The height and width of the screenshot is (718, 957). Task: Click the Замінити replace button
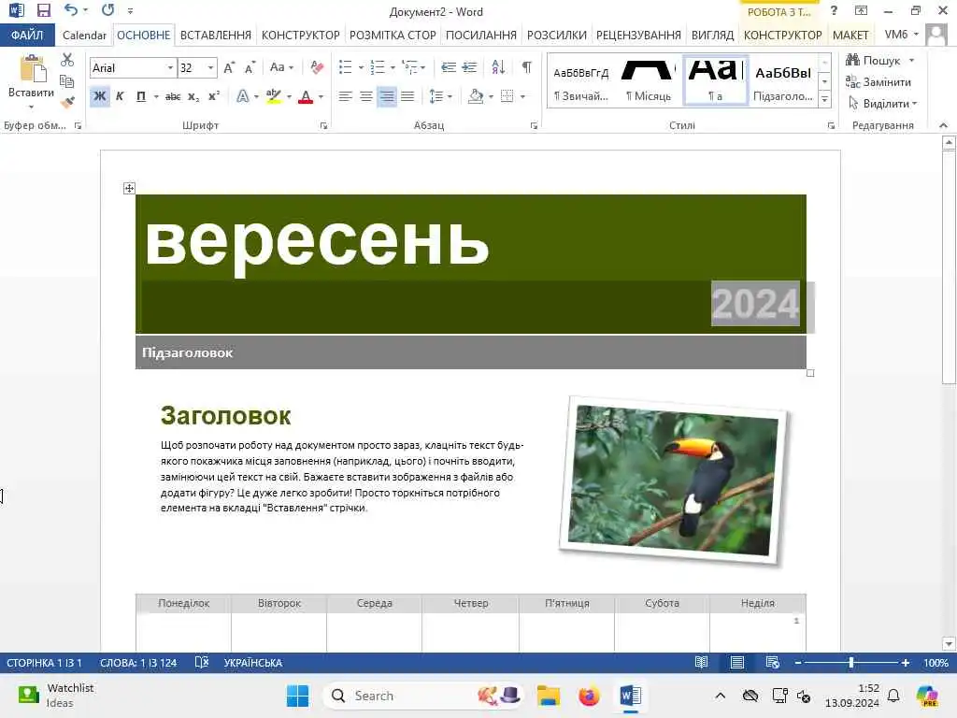878,82
